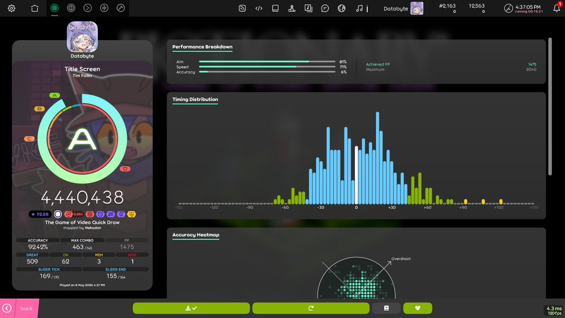Image resolution: width=565 pixels, height=318 pixels.
Task: Click Timing Distribution heading
Action: pyautogui.click(x=195, y=100)
